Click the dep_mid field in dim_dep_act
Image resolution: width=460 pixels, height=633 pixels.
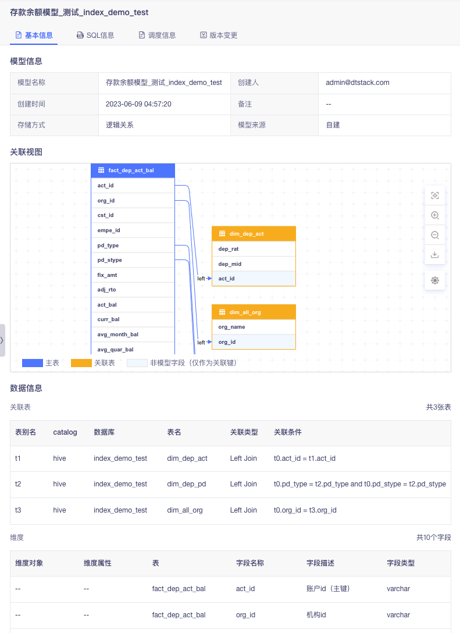pyautogui.click(x=254, y=264)
